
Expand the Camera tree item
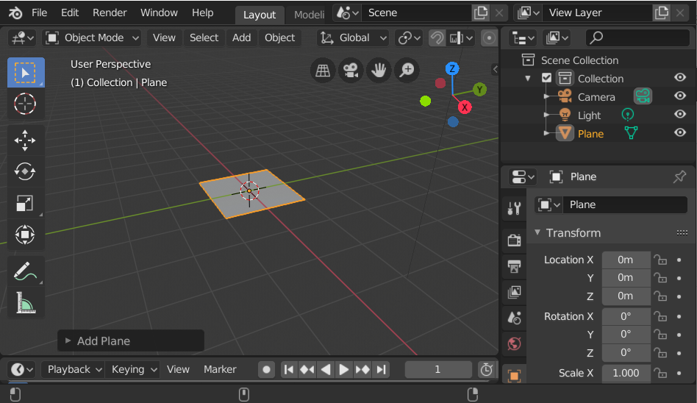click(546, 96)
